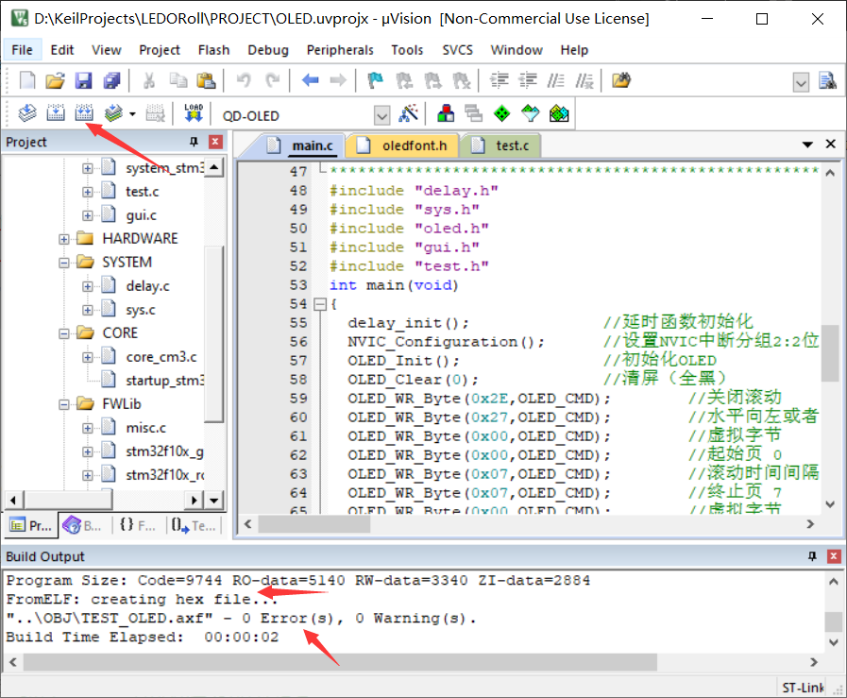Open the find text dropdown arrow
847x698 pixels.
pos(801,83)
